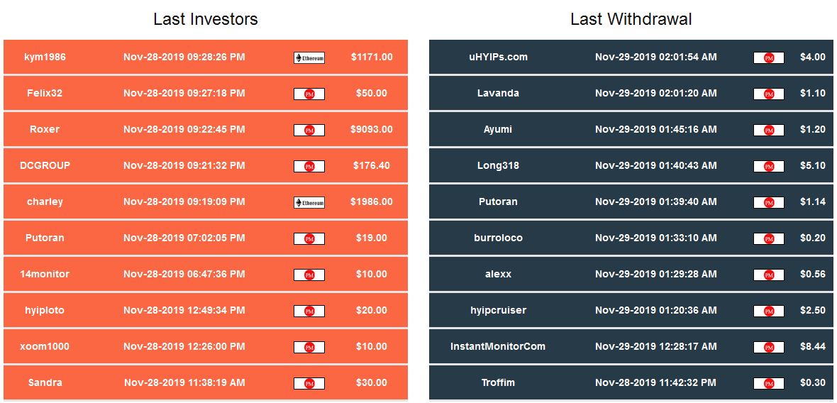Click the PM icon in the InstantMonitorCom row
Screen dimensions: 837x403
tap(768, 347)
